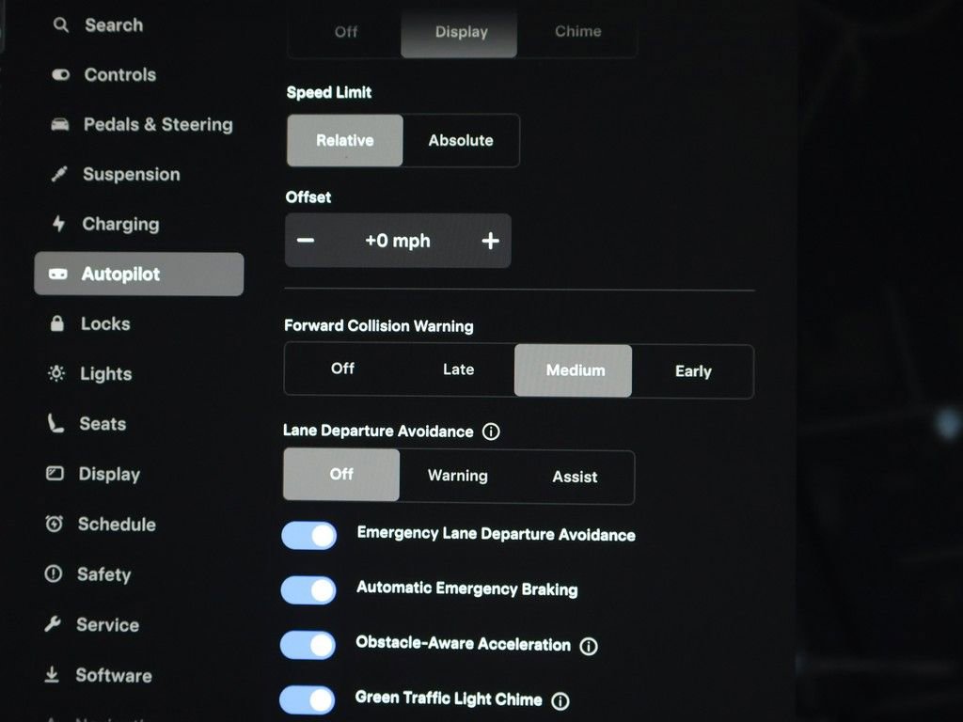Increase the Offset with plus button
963x722 pixels.
490,241
